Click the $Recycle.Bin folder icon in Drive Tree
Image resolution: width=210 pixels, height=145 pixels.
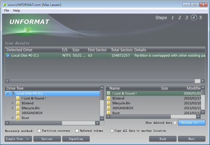pos(18,108)
